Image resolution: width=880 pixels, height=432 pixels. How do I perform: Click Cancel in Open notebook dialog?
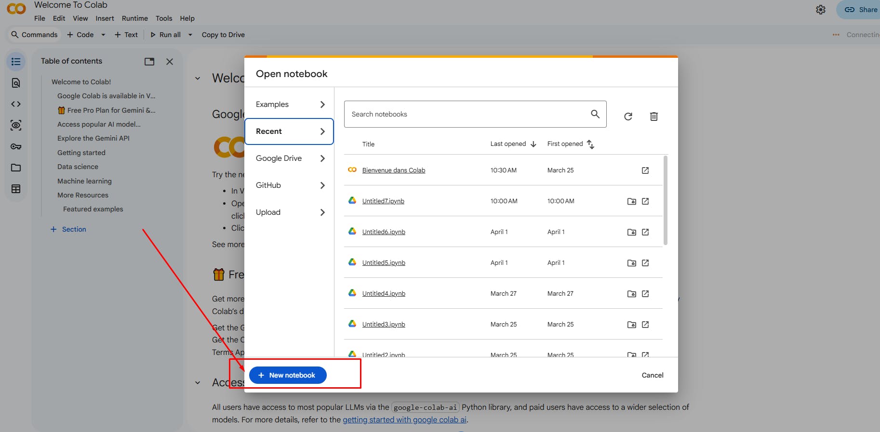(653, 375)
